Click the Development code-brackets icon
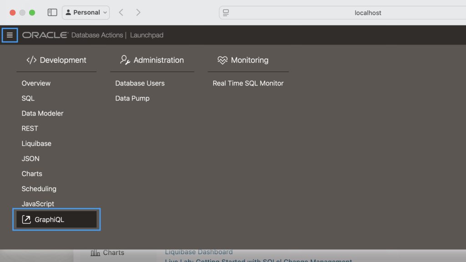Screen dimensions: 466x262 point(31,60)
